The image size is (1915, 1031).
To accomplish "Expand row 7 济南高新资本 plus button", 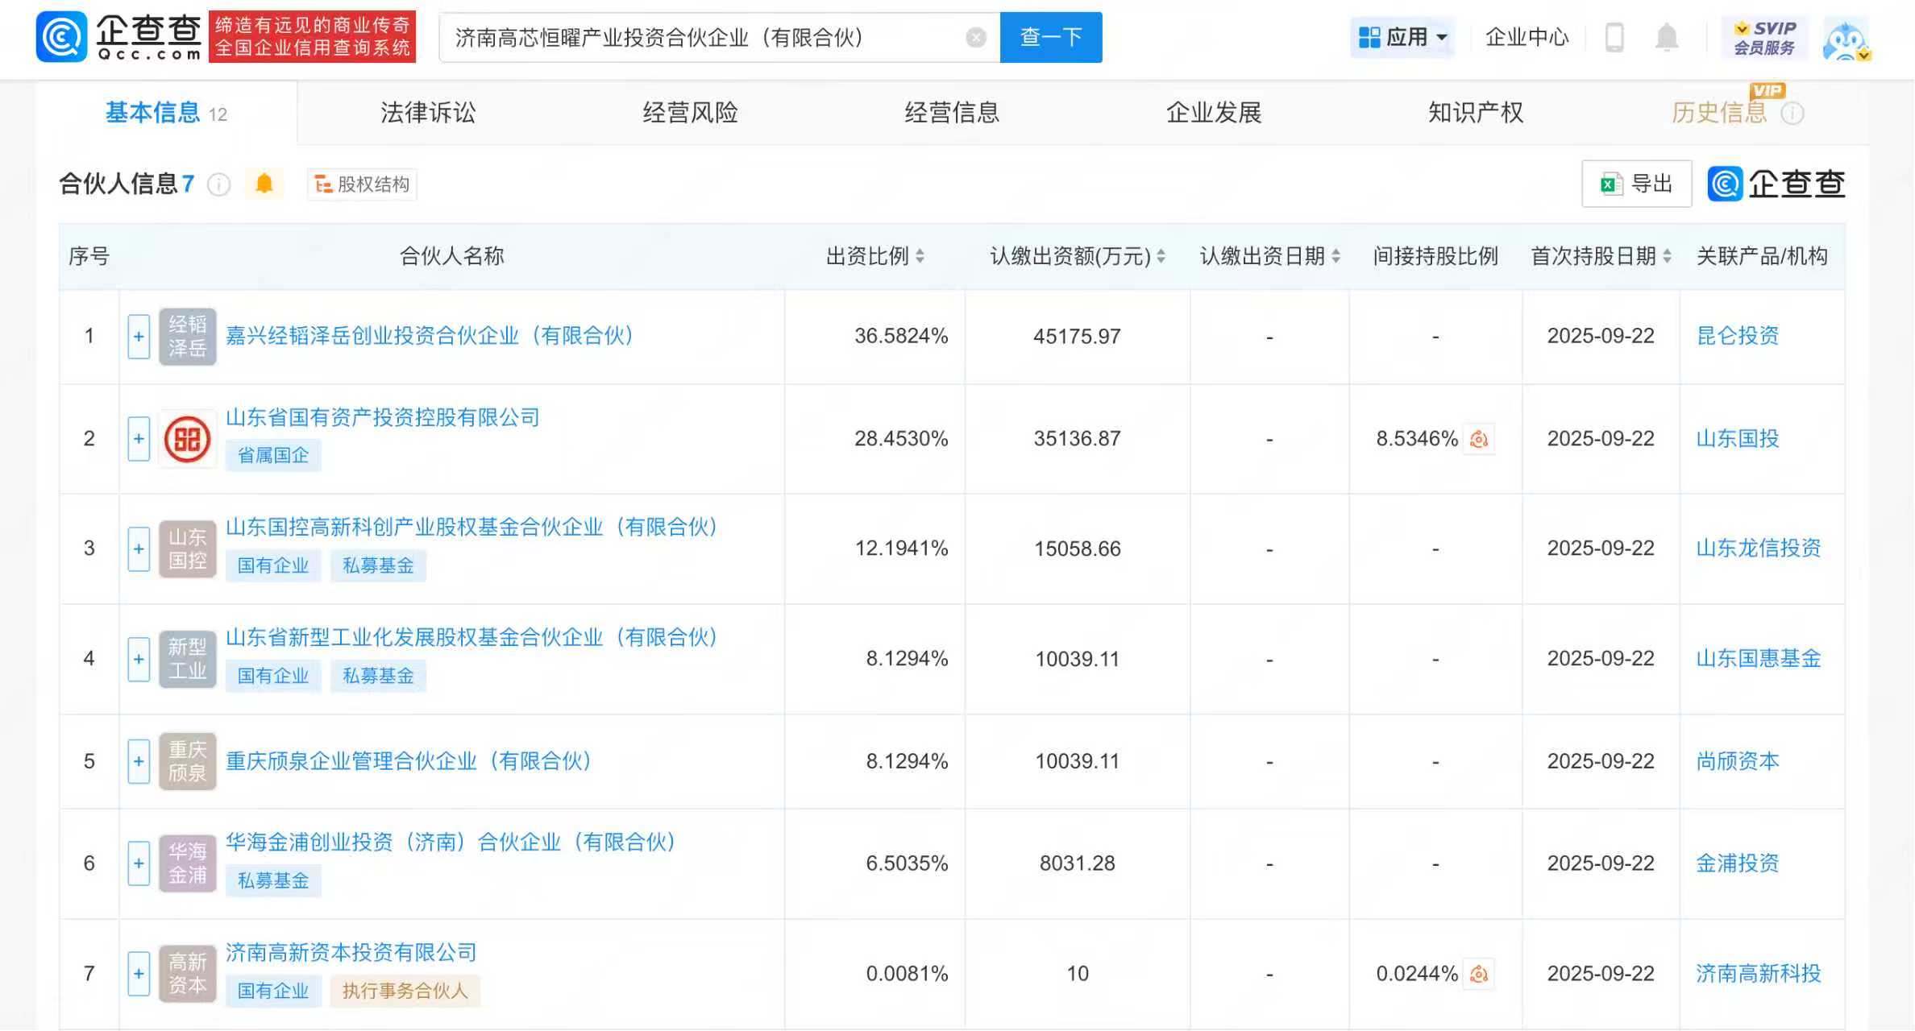I will click(139, 974).
